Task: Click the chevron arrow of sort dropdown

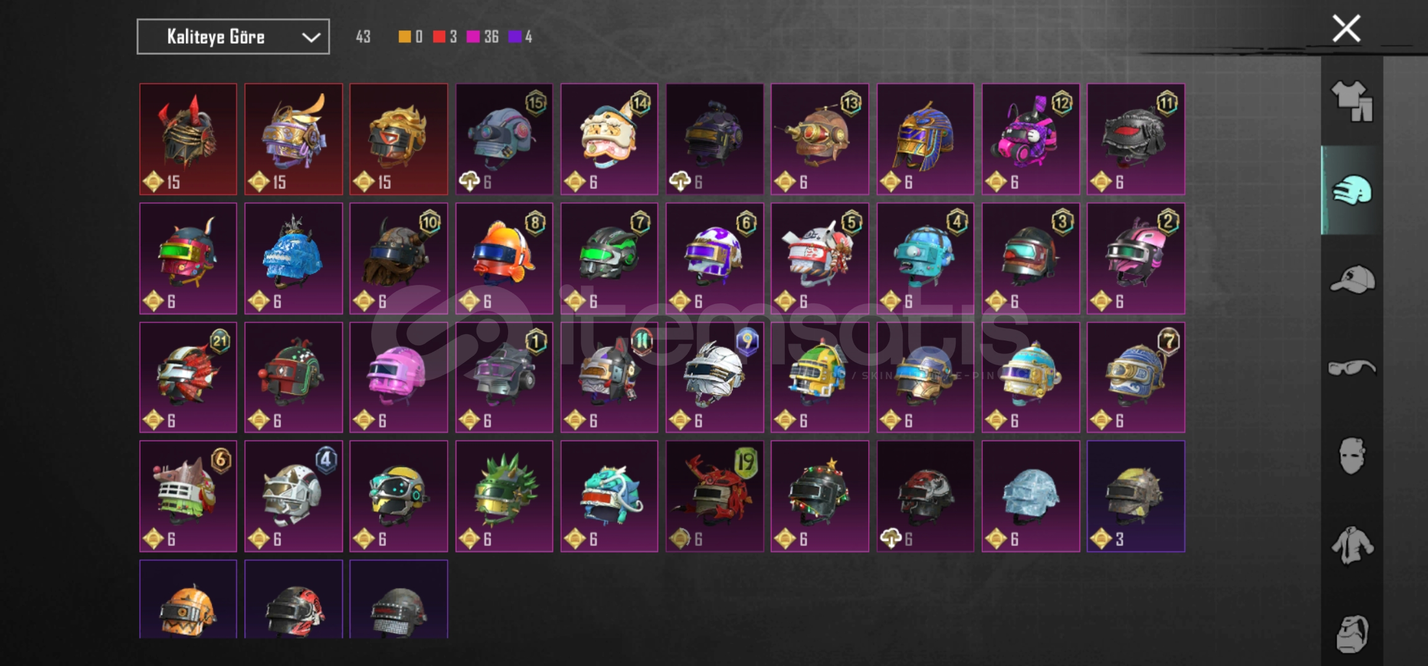Action: tap(311, 38)
